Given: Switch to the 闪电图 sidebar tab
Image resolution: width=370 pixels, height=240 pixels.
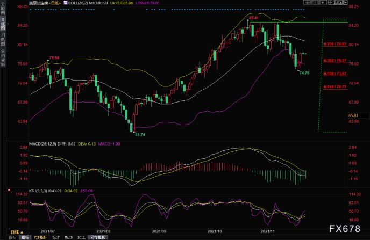Looking at the screenshot, I should coord(3,39).
